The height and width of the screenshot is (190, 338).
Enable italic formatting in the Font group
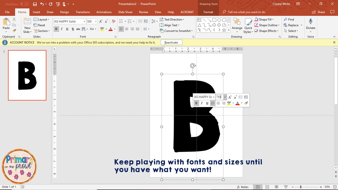61,29
